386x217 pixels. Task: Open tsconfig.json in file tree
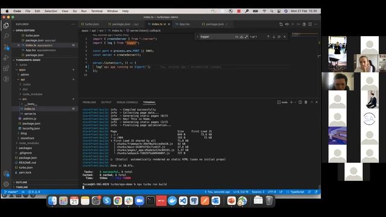click(x=31, y=128)
